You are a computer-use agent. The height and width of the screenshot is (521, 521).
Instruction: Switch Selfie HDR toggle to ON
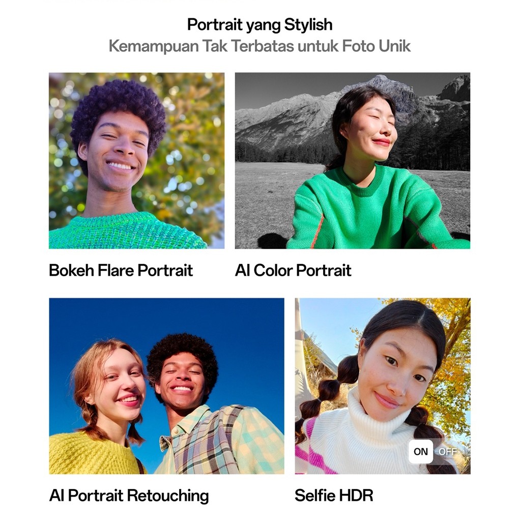point(421,452)
